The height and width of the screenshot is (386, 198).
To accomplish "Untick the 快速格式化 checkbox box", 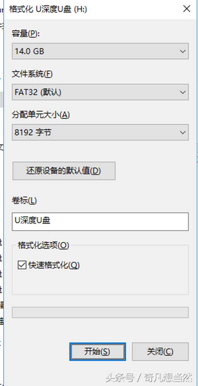I will click(22, 265).
